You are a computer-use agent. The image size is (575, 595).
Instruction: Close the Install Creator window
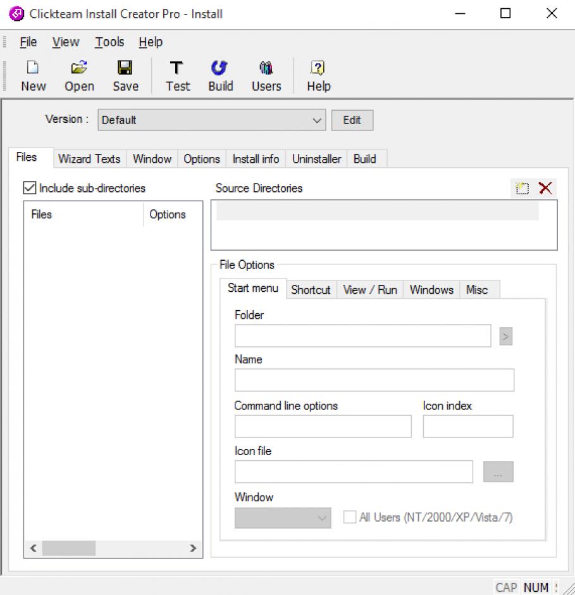point(552,14)
